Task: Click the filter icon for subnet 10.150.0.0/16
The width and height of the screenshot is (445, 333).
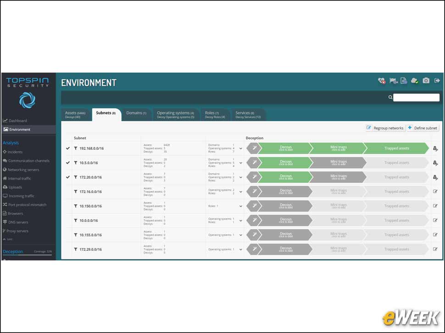Action: point(76,206)
